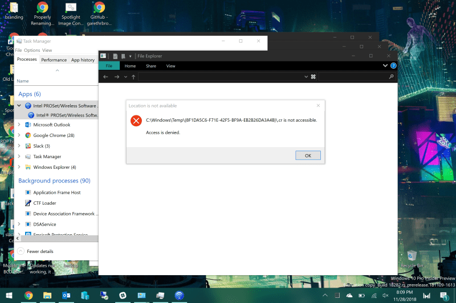456x303 pixels.
Task: Select the Properly Renaming desktop shortcut
Action: tap(42, 13)
